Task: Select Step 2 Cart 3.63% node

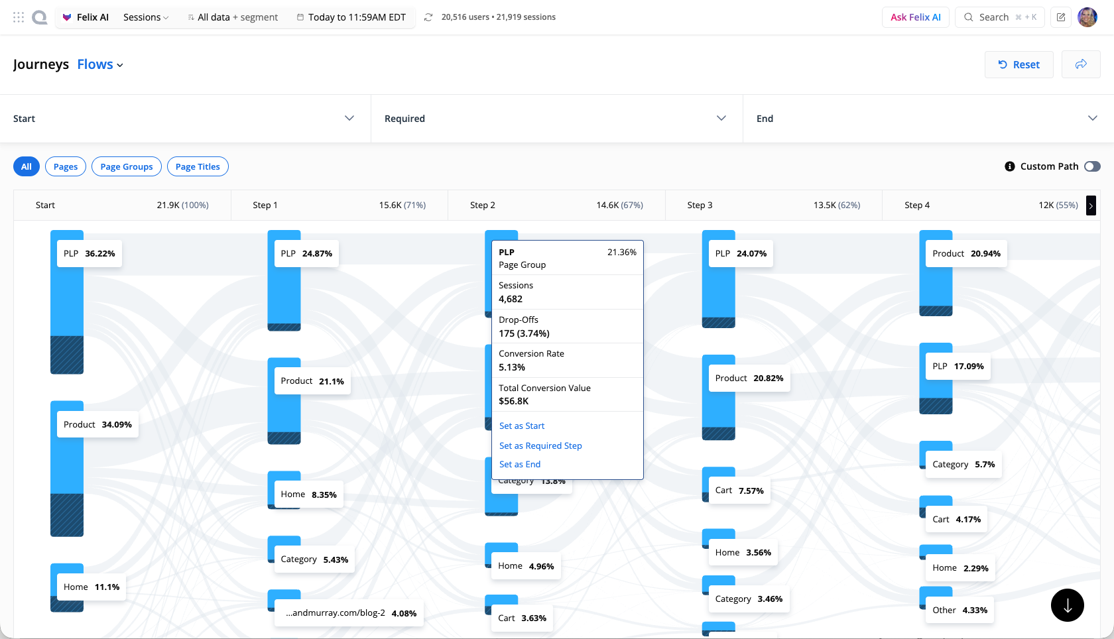Action: click(523, 618)
